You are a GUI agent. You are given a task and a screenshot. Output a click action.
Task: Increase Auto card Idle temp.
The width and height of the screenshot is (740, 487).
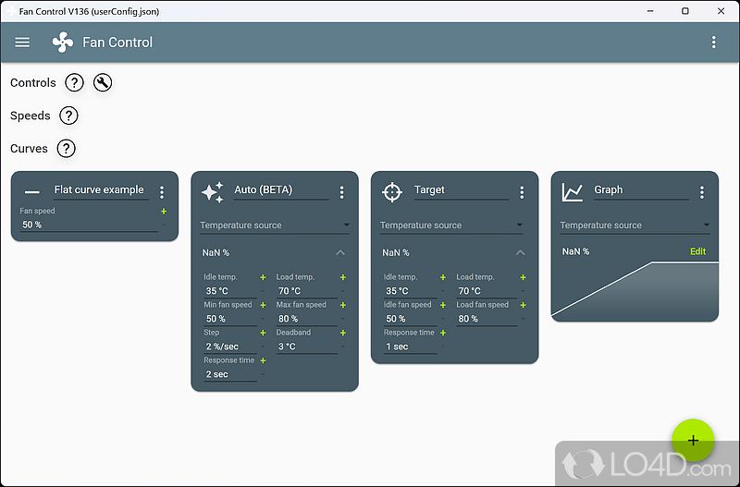(263, 277)
